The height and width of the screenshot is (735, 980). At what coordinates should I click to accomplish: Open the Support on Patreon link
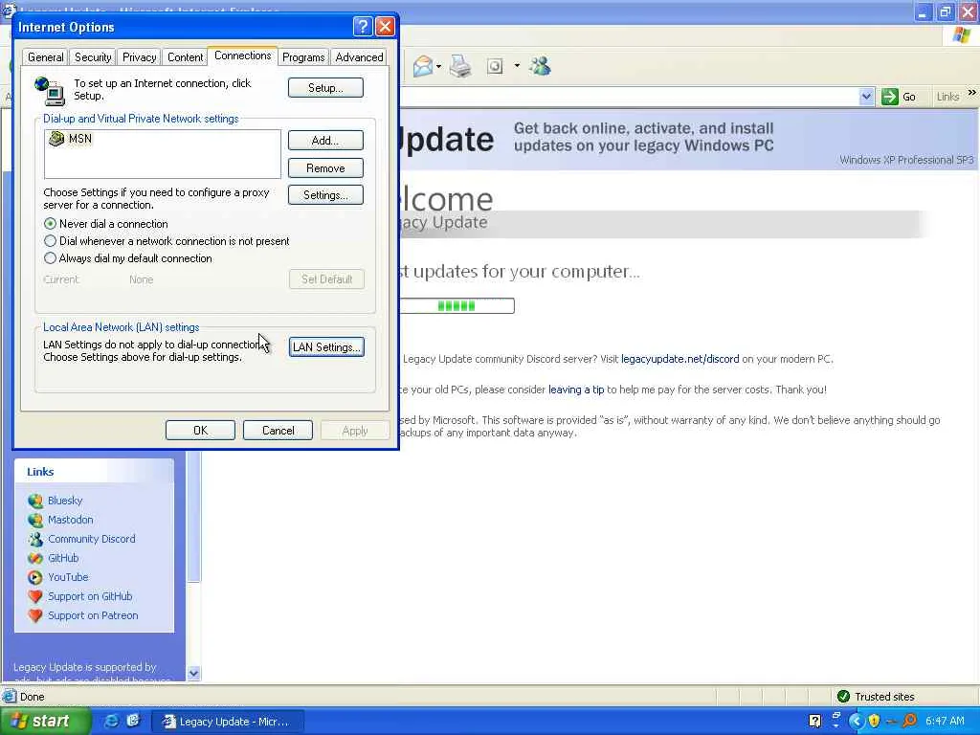pyautogui.click(x=93, y=615)
